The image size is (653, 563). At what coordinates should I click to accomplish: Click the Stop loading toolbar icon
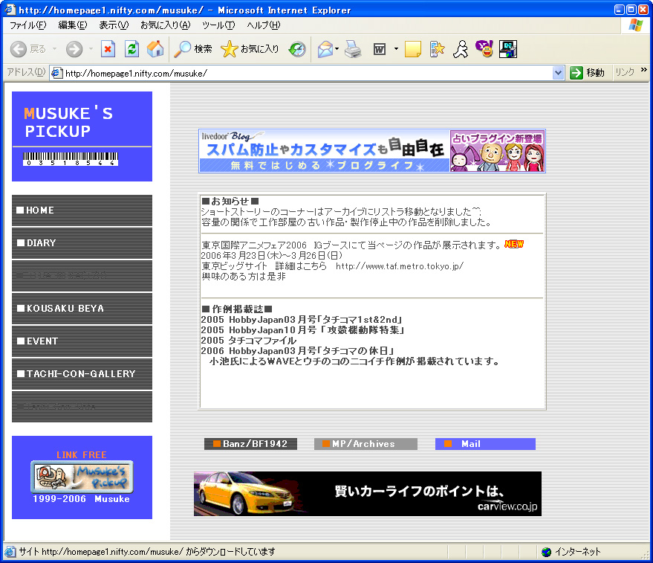(108, 49)
